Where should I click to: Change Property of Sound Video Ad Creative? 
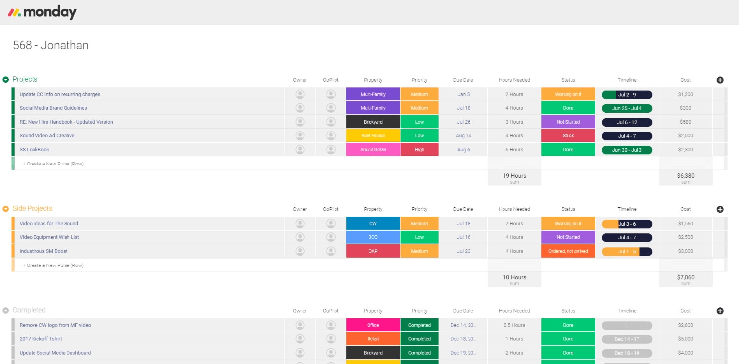click(x=373, y=136)
